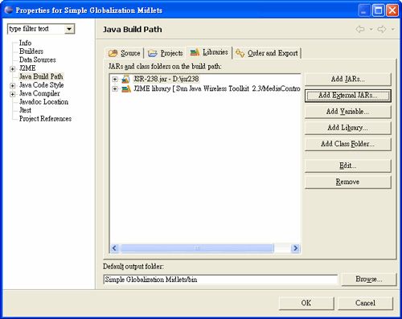Image resolution: width=402 pixels, height=319 pixels.
Task: Click the Cancel button
Action: pos(365,303)
